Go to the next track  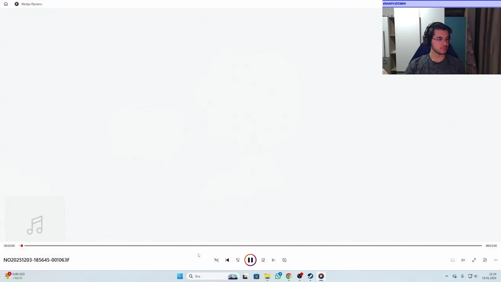tap(274, 260)
